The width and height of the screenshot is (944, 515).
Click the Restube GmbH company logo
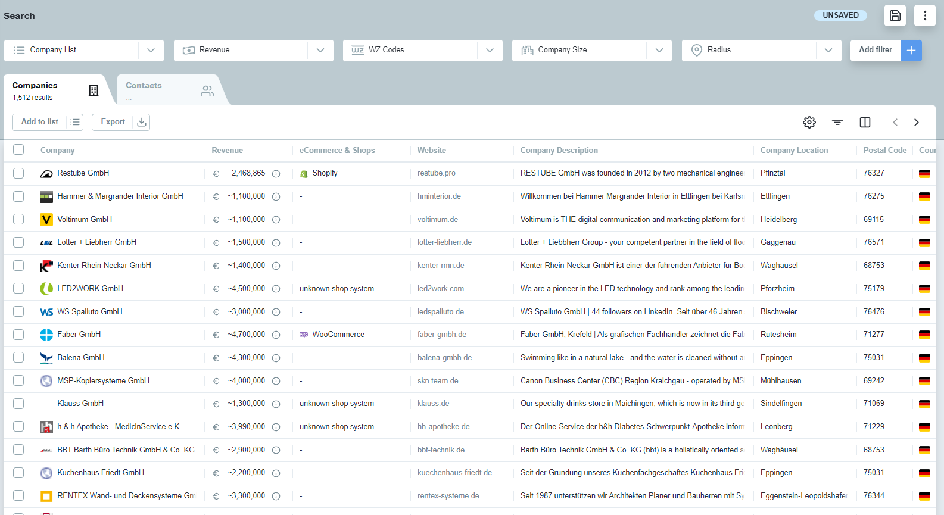point(46,174)
